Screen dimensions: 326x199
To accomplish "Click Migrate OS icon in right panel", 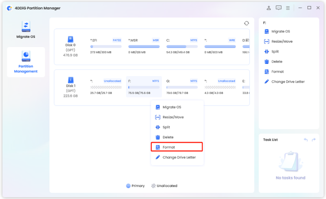I will [x=267, y=31].
